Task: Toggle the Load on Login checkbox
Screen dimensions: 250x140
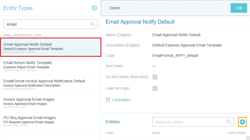Action: point(155,88)
